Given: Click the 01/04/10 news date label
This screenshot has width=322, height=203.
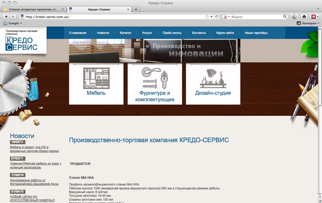Looking at the screenshot, I should point(18,191).
